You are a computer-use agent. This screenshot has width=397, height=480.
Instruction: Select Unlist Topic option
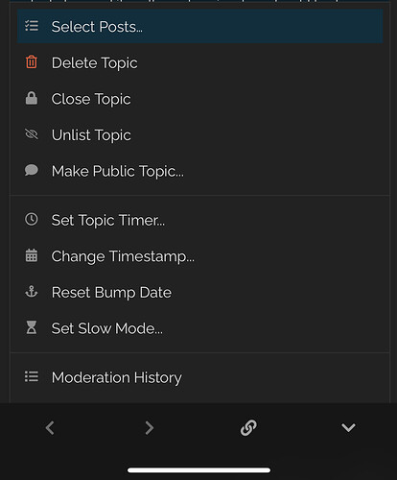pyautogui.click(x=200, y=134)
